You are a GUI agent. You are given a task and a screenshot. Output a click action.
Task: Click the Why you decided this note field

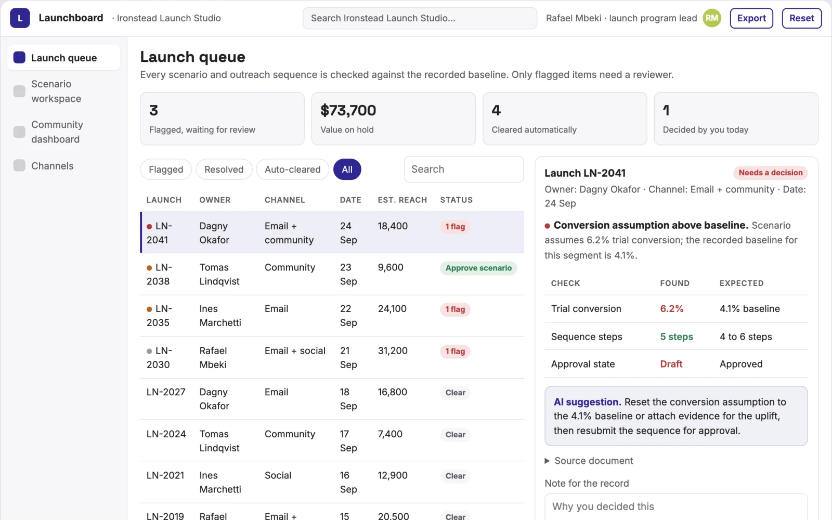coord(676,506)
